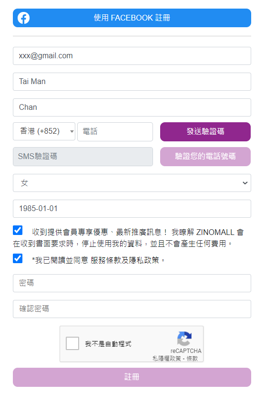Screen dimensions: 265x394
Task: Uncheck the promotional offers checkbox
Action: 18,230
